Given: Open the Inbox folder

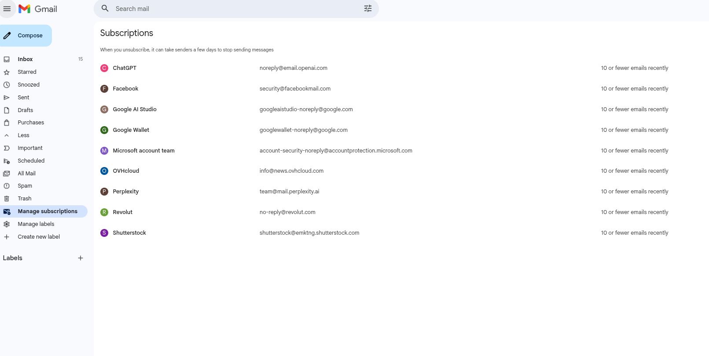Looking at the screenshot, I should (x=25, y=59).
